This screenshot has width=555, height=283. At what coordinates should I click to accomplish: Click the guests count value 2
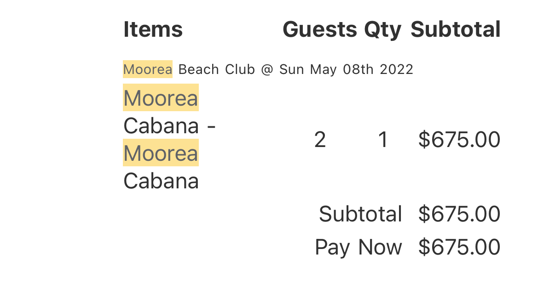pyautogui.click(x=320, y=140)
